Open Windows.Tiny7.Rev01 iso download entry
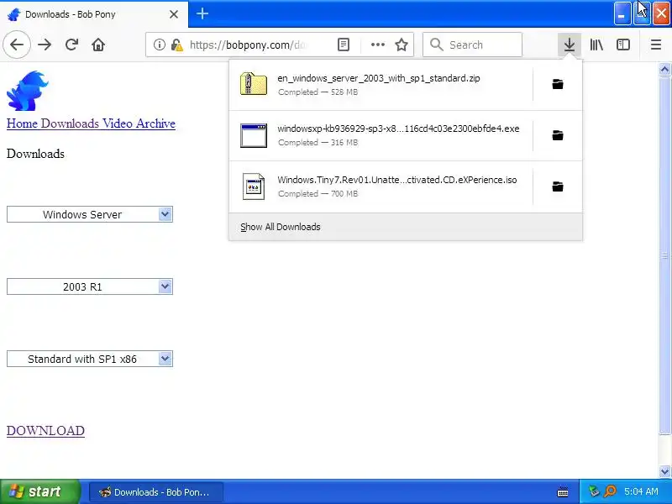The image size is (672, 504). click(381, 186)
